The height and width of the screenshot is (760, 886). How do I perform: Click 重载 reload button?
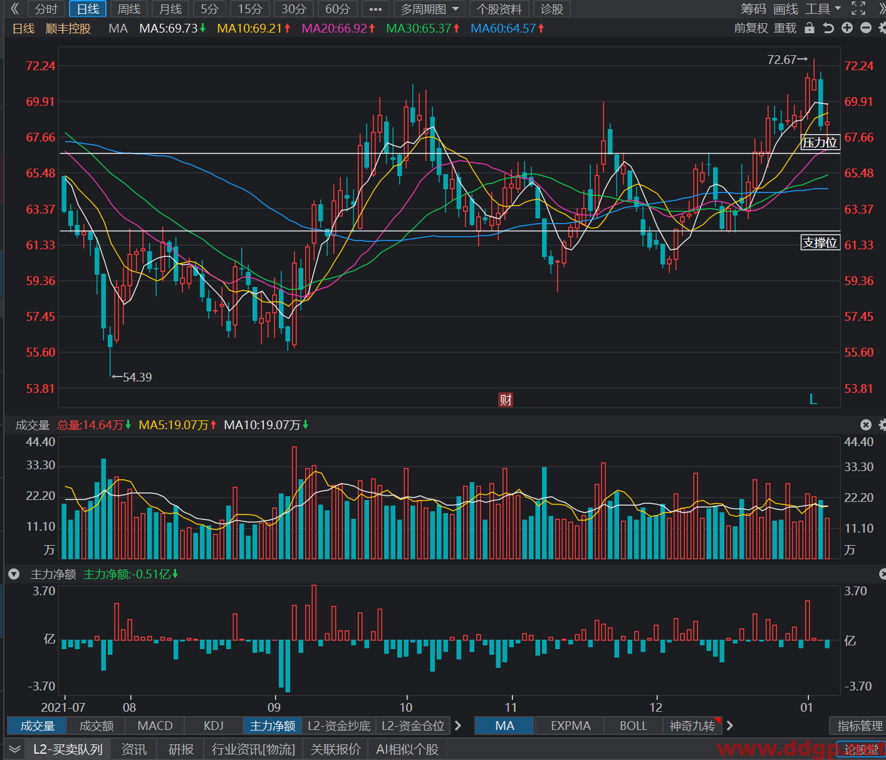[x=785, y=28]
